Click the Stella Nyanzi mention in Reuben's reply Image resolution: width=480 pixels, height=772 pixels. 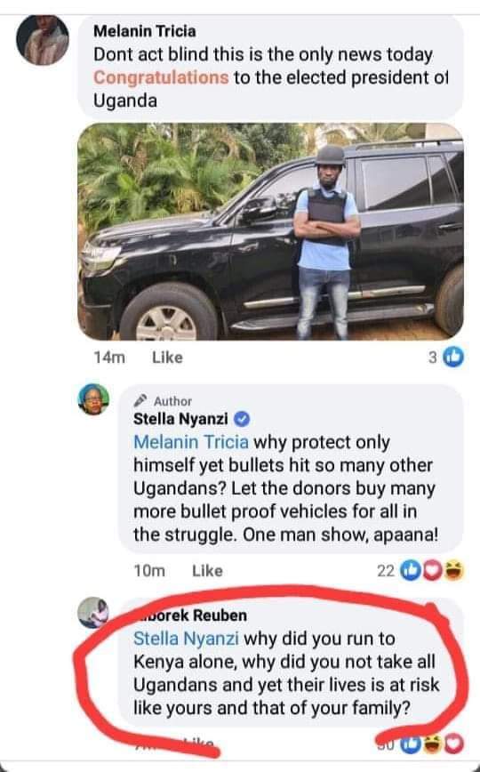[x=186, y=638]
